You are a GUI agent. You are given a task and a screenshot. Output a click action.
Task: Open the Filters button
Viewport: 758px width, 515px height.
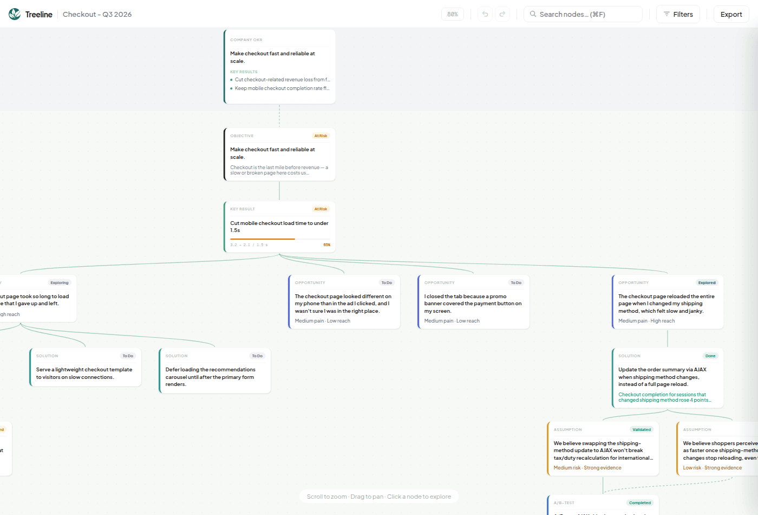678,14
